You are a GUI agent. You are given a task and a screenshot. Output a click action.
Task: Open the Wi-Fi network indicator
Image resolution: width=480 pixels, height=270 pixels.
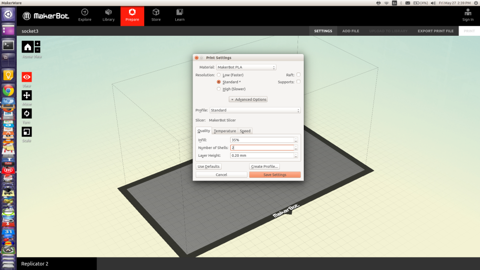click(x=386, y=3)
